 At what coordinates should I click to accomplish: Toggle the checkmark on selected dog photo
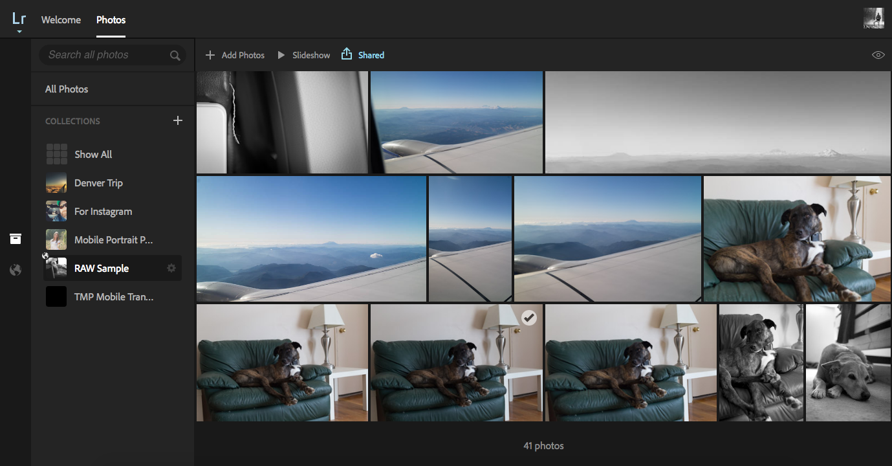pos(528,317)
